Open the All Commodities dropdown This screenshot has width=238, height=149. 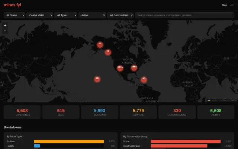point(120,15)
